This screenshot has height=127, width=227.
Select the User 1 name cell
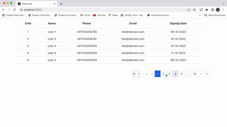(x=52, y=32)
